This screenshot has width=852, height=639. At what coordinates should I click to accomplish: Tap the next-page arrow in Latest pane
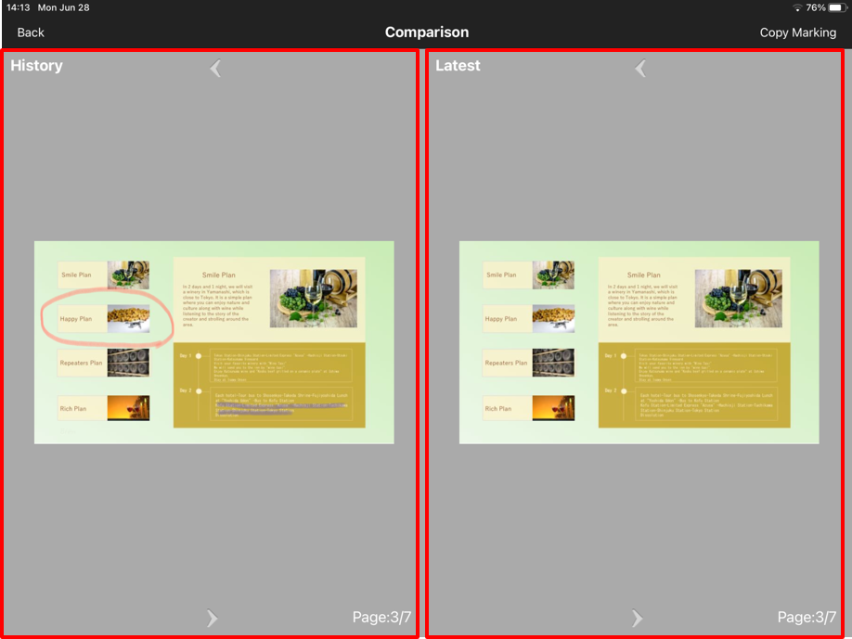(637, 618)
